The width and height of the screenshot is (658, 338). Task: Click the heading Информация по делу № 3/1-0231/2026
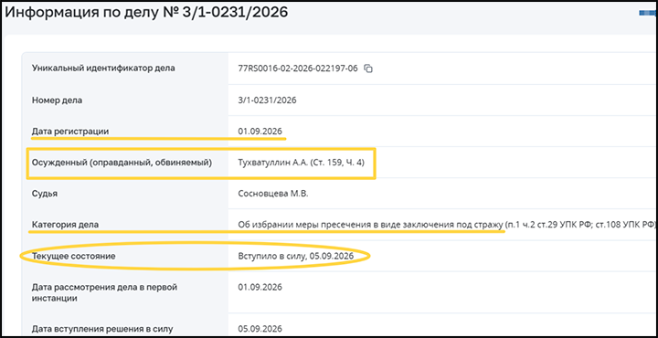[x=146, y=12]
